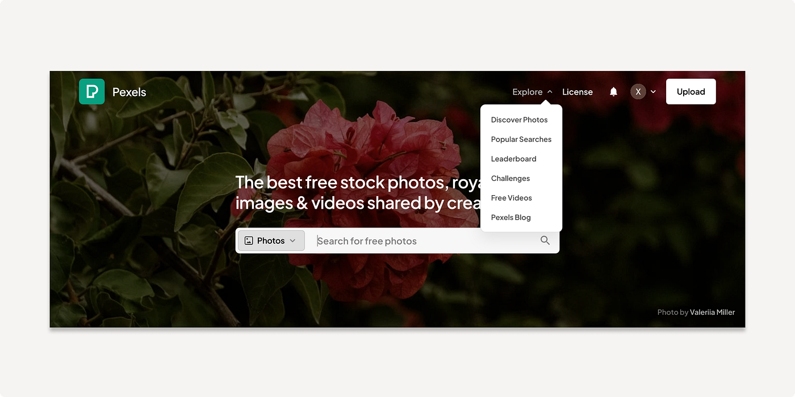Click the Upload button
This screenshot has height=397, width=795.
691,91
